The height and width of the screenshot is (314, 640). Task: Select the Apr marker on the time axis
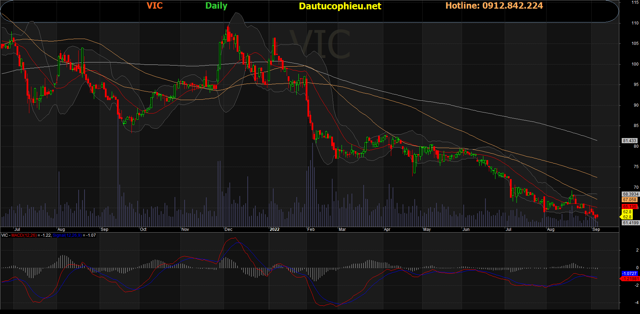(387, 229)
